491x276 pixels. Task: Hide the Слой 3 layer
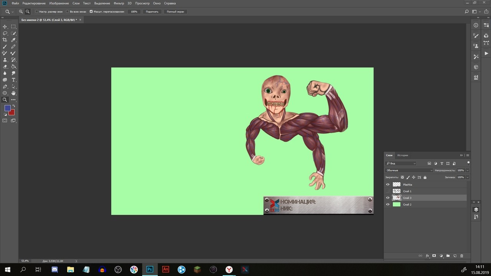388,198
